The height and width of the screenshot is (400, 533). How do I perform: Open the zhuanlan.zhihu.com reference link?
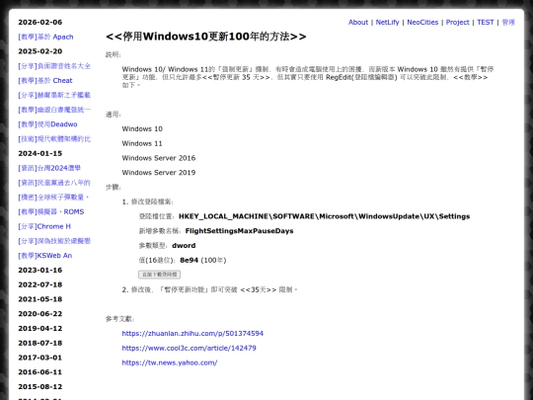point(192,334)
